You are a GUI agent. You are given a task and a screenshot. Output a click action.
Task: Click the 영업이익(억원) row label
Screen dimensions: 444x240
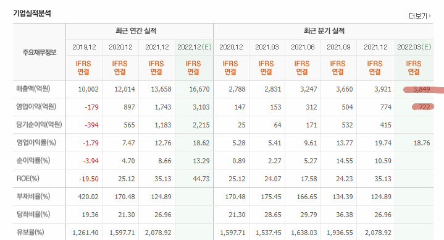tap(36, 106)
